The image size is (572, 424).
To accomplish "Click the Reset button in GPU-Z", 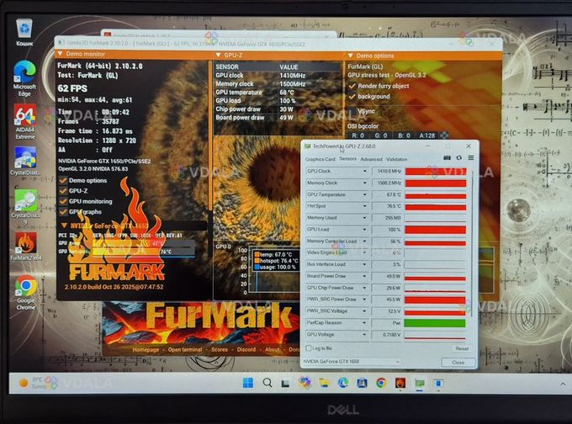I will pyautogui.click(x=462, y=348).
